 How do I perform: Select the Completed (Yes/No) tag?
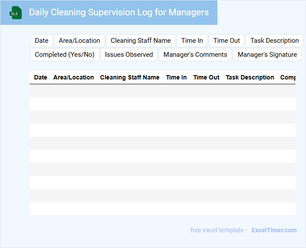[65, 55]
